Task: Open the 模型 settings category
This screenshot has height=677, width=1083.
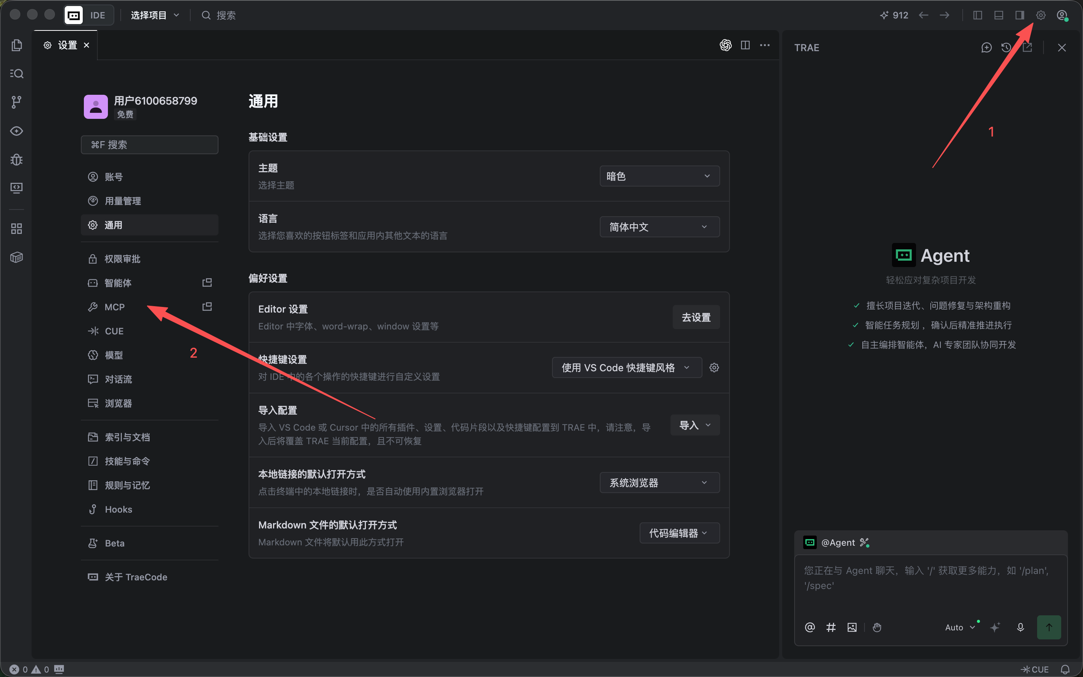Action: point(149,355)
